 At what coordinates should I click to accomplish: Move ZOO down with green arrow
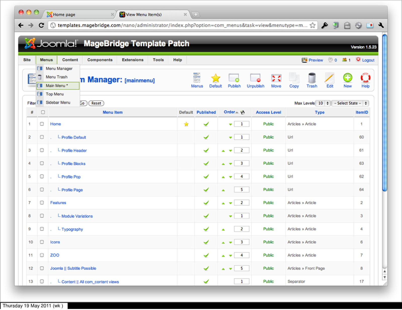(230, 256)
